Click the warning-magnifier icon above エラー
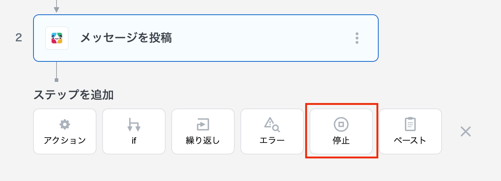 click(272, 125)
